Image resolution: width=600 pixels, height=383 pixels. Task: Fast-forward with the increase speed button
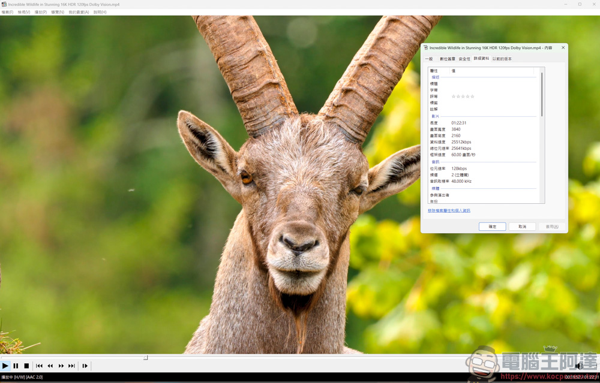tap(61, 366)
